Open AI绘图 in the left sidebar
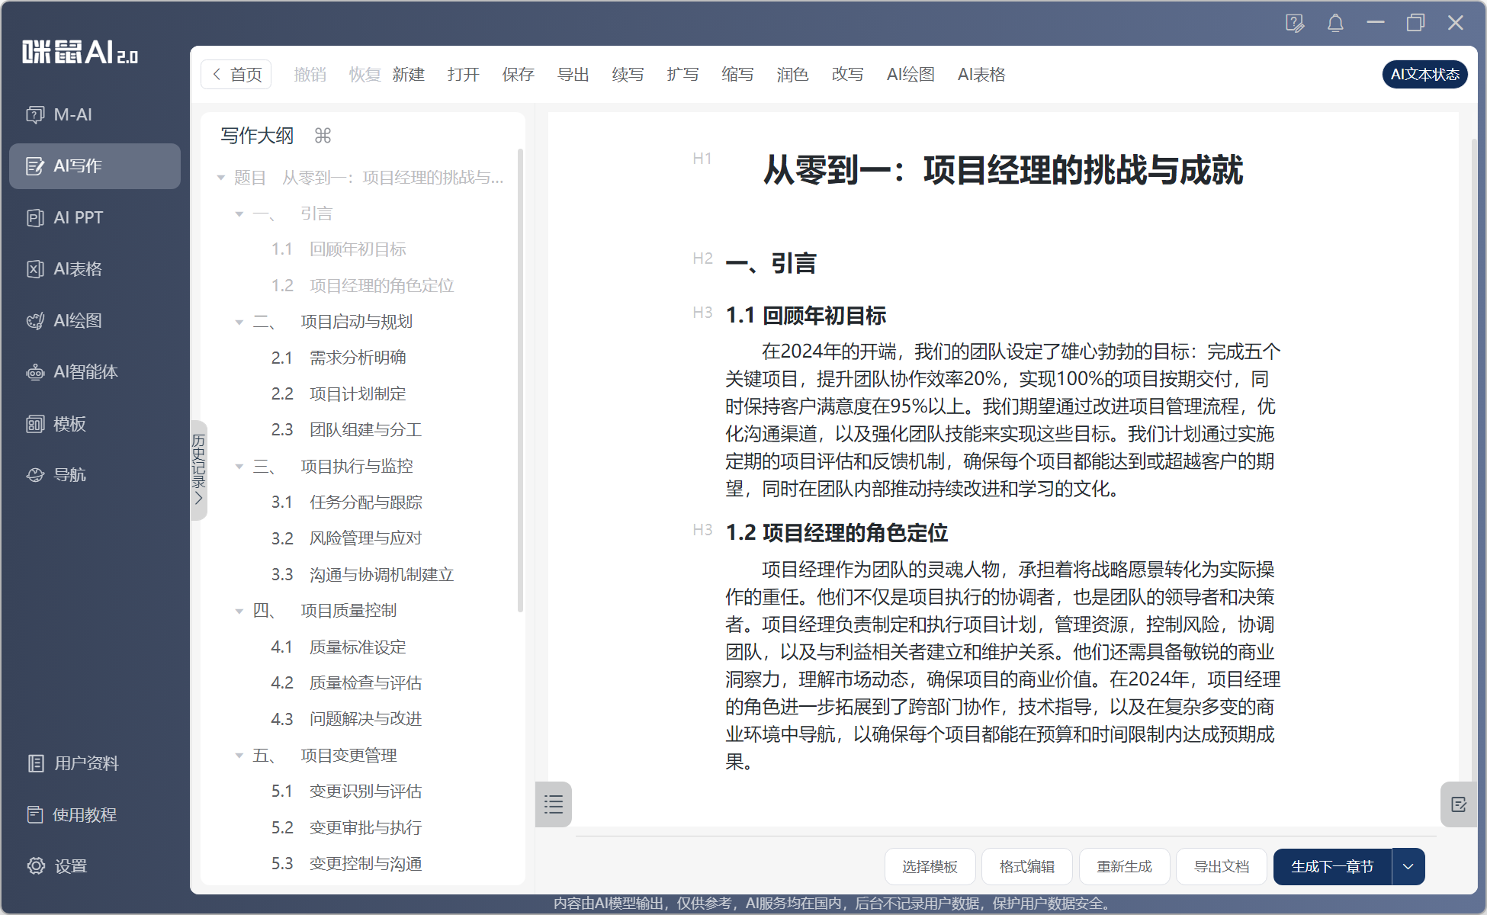 pyautogui.click(x=76, y=320)
